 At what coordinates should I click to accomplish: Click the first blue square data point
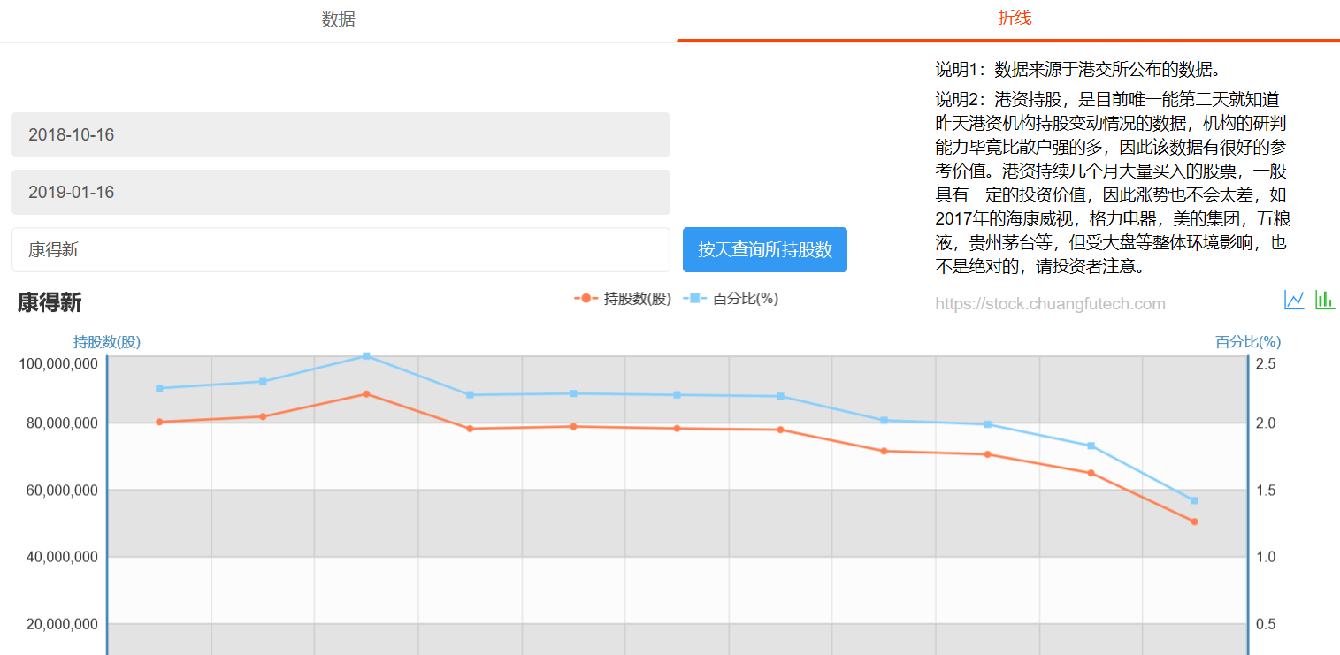[x=159, y=388]
